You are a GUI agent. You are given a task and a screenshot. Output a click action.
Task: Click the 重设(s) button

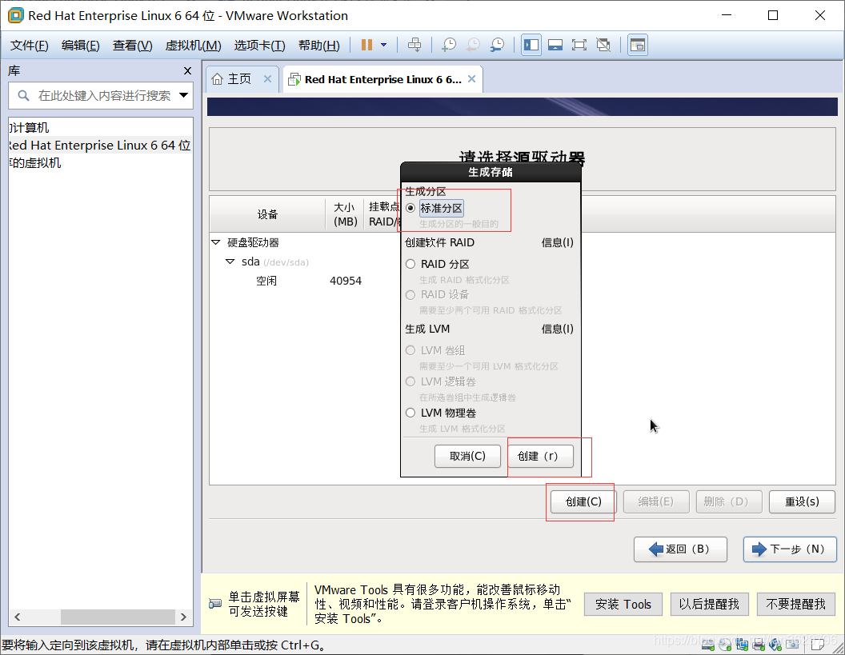802,501
